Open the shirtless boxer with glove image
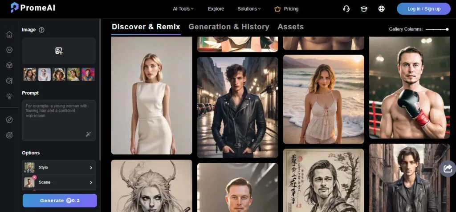The width and height of the screenshot is (456, 212). (410, 87)
